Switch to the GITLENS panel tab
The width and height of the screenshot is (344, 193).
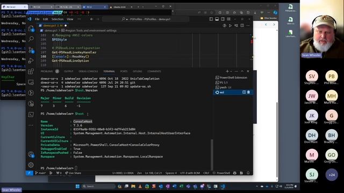(x=138, y=71)
